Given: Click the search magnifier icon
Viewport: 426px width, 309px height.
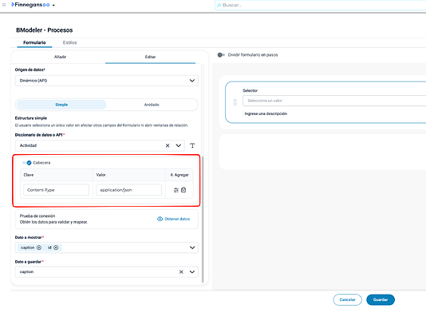Looking at the screenshot, I should tap(219, 5).
